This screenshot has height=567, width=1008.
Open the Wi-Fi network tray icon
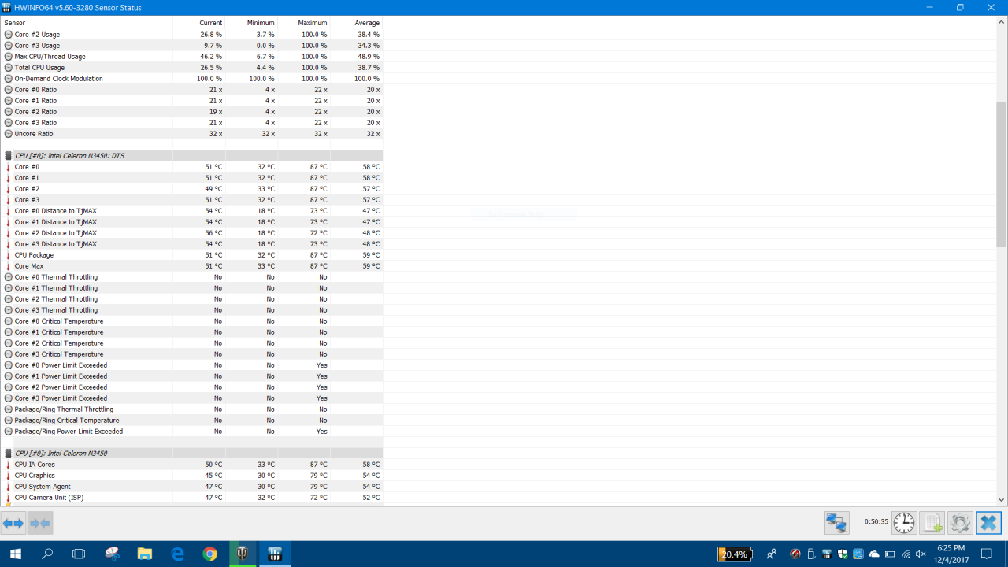[x=906, y=554]
